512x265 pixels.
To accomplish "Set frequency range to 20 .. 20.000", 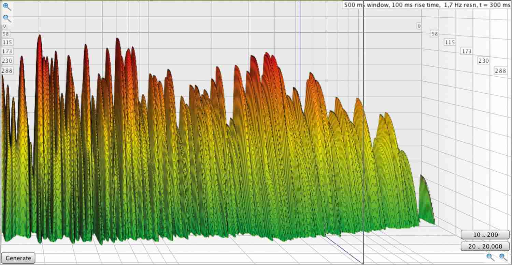I will coord(485,246).
